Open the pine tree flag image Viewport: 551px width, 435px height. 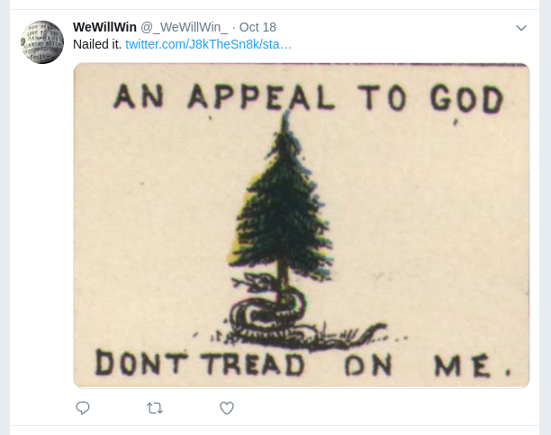pyautogui.click(x=302, y=225)
